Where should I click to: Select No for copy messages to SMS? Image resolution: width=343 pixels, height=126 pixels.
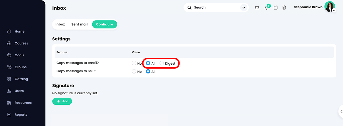[x=134, y=71]
